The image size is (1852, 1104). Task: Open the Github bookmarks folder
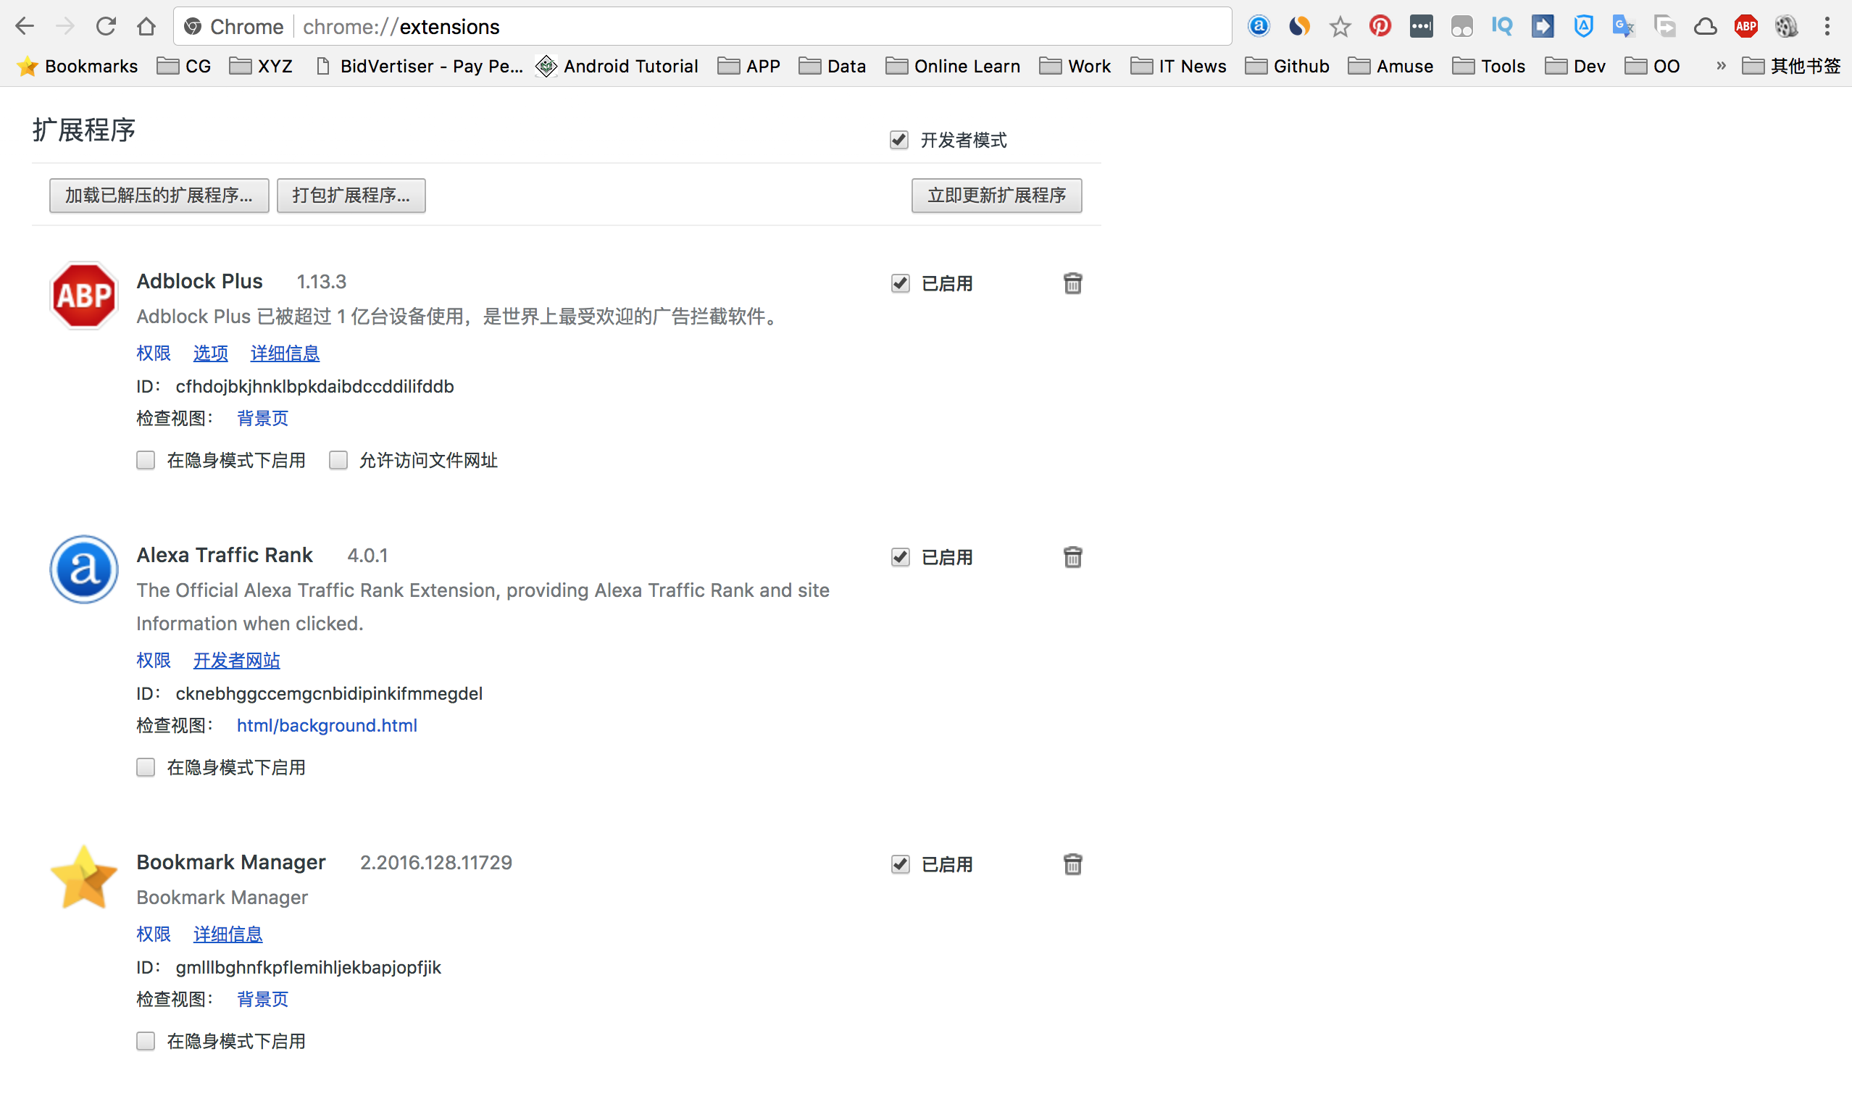[1287, 66]
